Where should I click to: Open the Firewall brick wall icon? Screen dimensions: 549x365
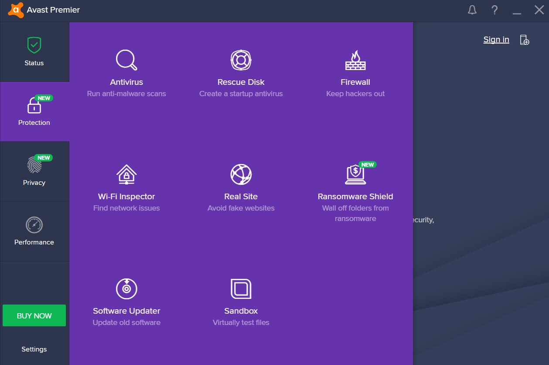[355, 60]
